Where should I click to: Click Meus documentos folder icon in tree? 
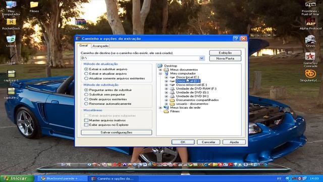pyautogui.click(x=166, y=70)
